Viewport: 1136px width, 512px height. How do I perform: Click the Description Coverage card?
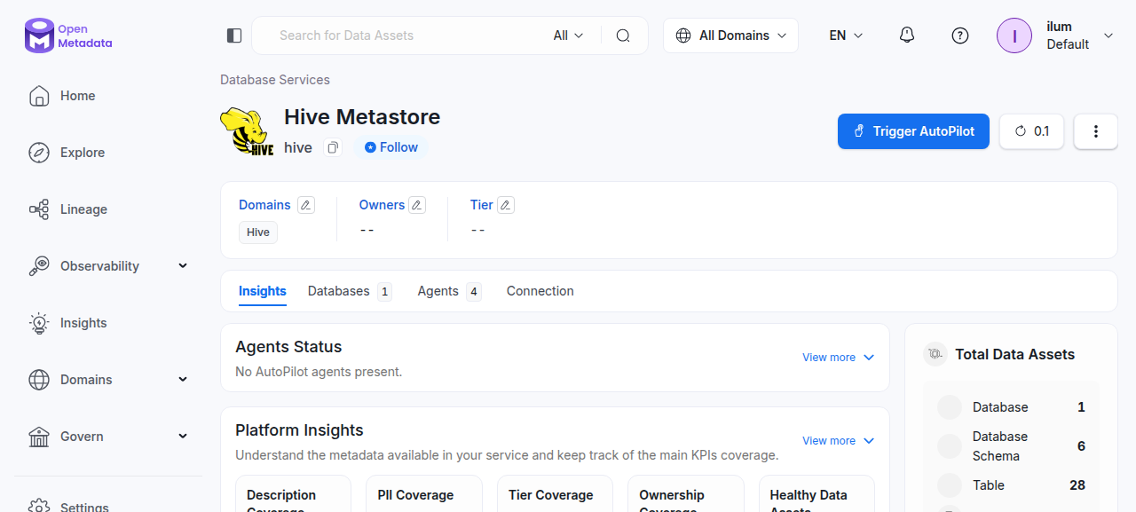point(294,493)
